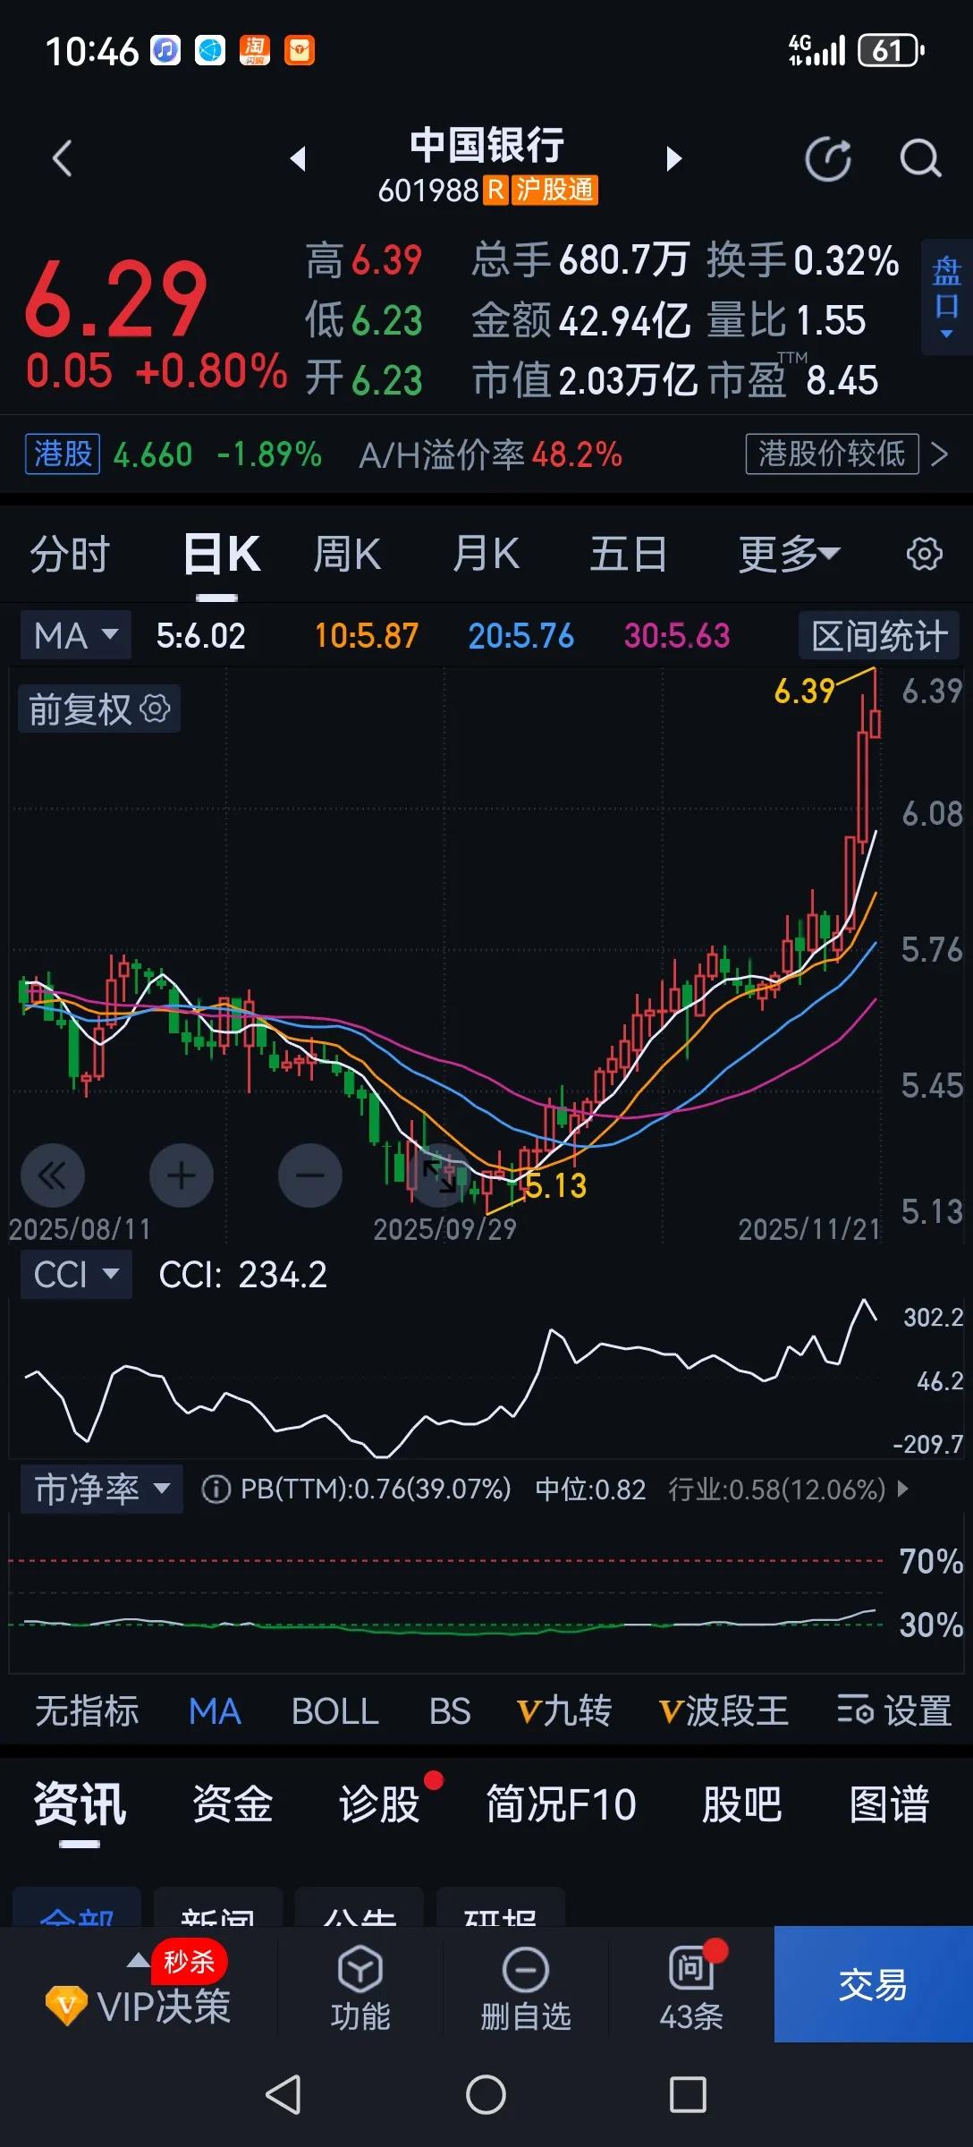973x2147 pixels.
Task: Tap 秒杀 red promo badge
Action: coord(190,1962)
